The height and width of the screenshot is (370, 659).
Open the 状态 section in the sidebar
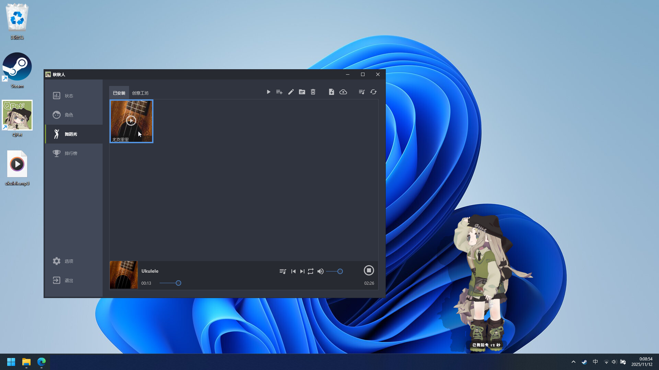(69, 96)
